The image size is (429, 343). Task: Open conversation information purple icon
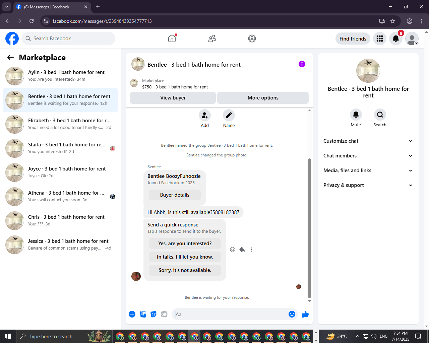(302, 64)
